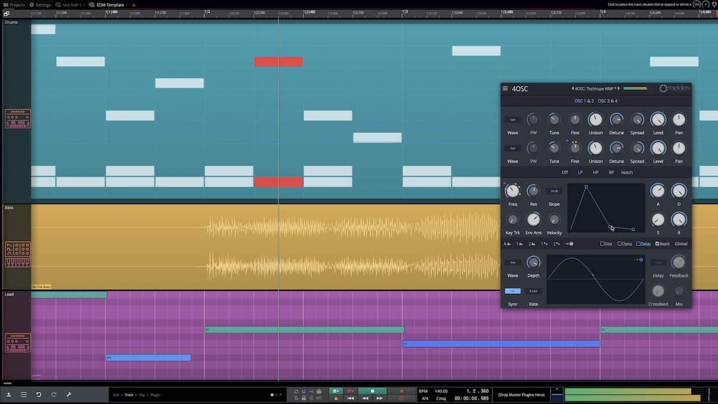
Task: Add a new tab with plus button
Action: 133,4
